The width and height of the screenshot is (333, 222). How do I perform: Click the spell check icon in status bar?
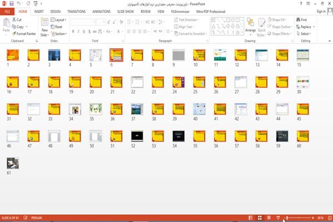click(x=26, y=218)
